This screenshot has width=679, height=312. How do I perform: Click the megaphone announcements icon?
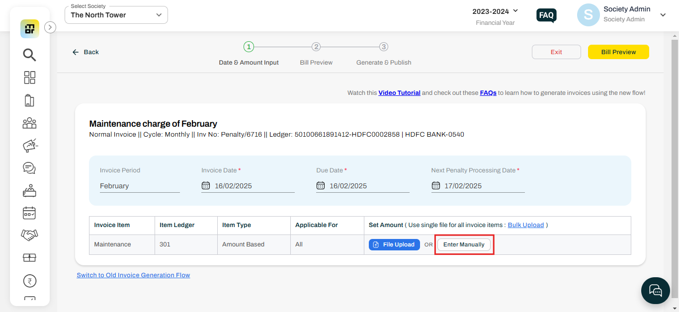click(30, 146)
